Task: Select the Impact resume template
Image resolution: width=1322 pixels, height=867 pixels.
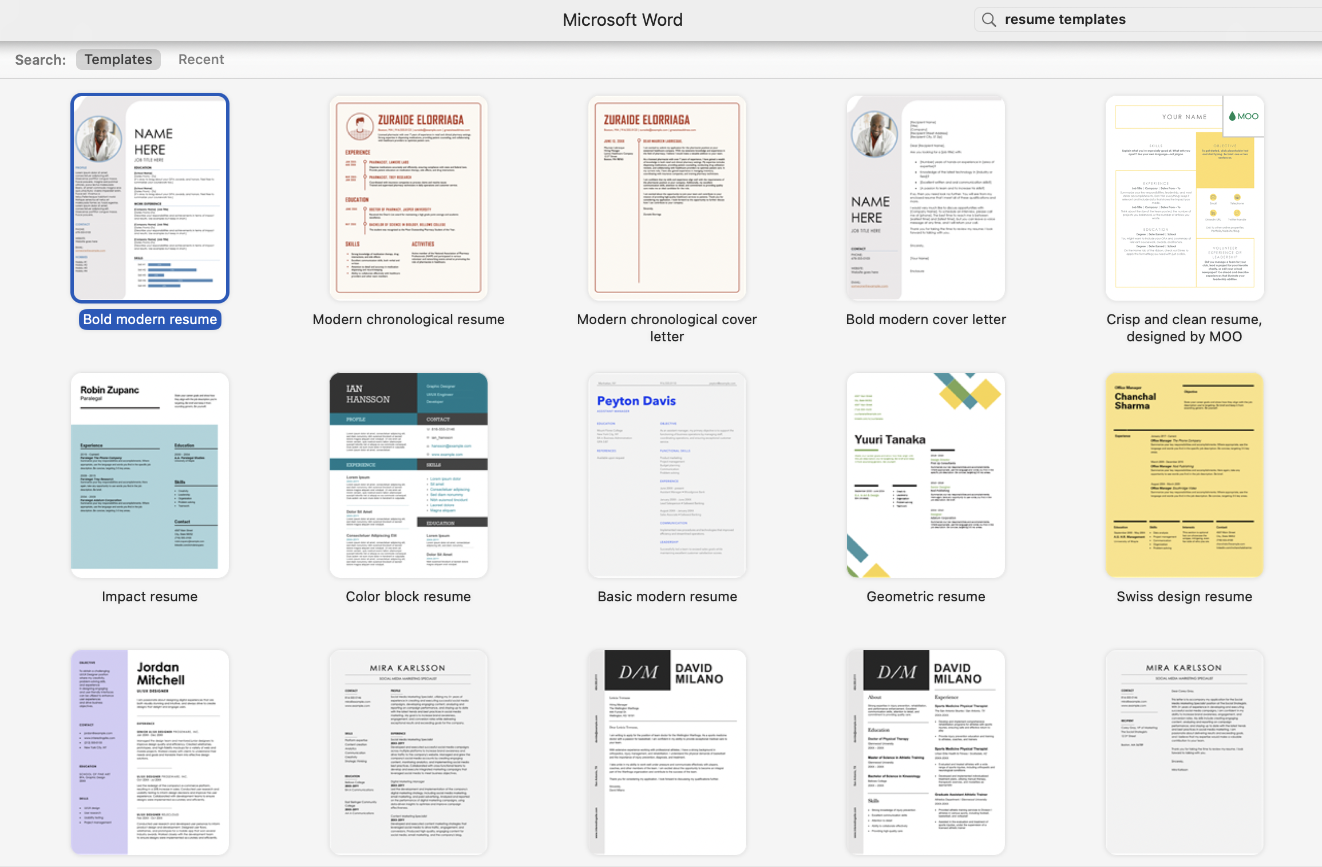Action: (x=149, y=475)
